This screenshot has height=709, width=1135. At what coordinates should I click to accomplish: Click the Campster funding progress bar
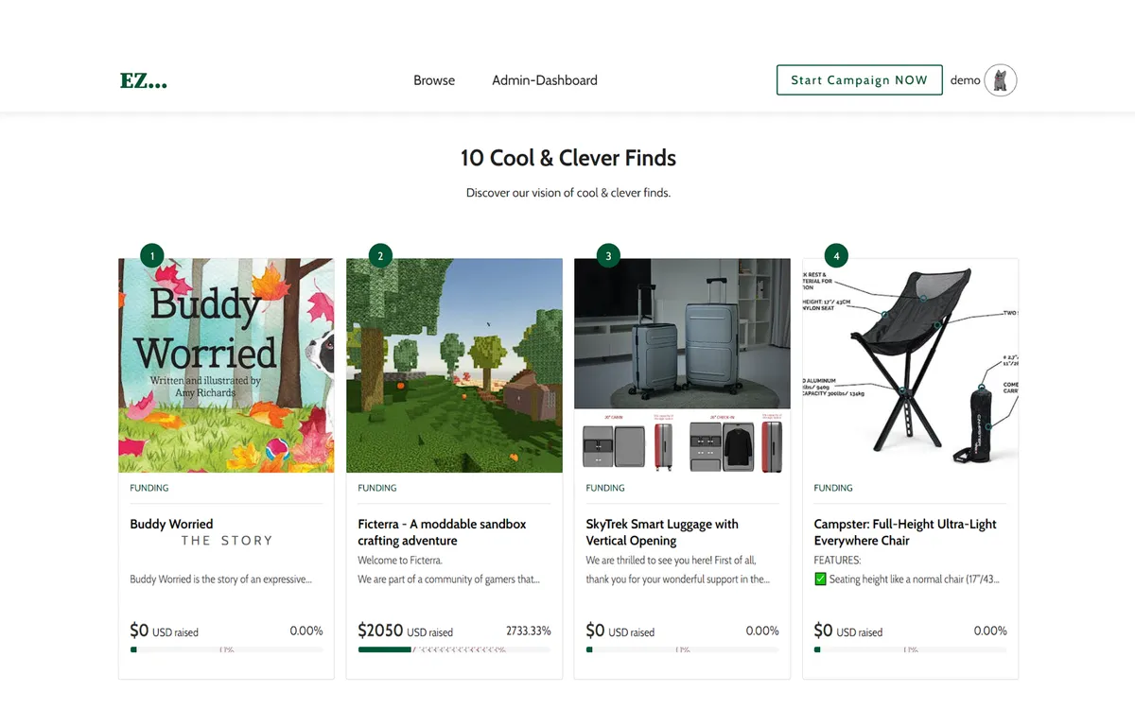pos(910,649)
